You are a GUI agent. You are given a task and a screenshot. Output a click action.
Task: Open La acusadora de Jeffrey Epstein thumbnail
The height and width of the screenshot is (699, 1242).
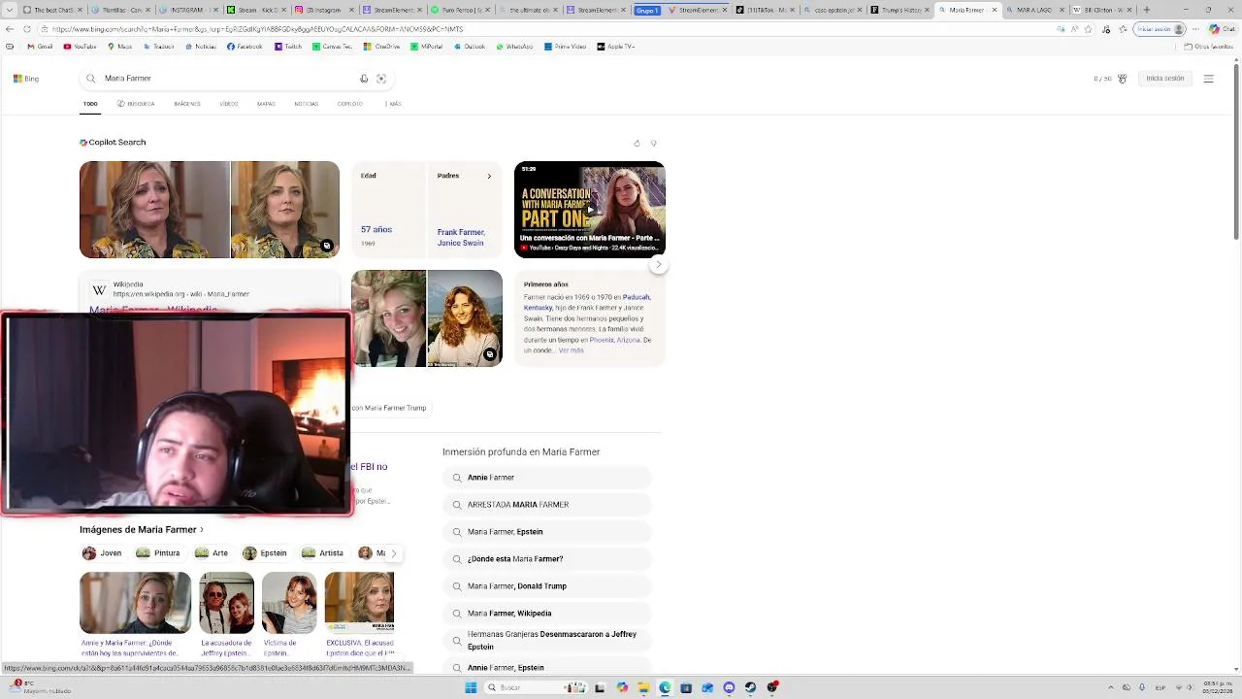click(227, 603)
